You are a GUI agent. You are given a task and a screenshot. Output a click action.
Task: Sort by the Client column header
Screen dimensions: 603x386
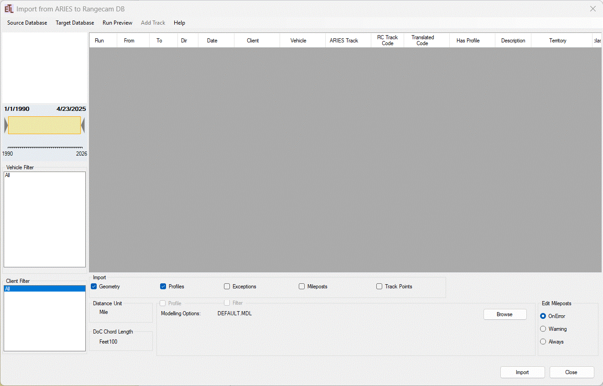click(257, 41)
